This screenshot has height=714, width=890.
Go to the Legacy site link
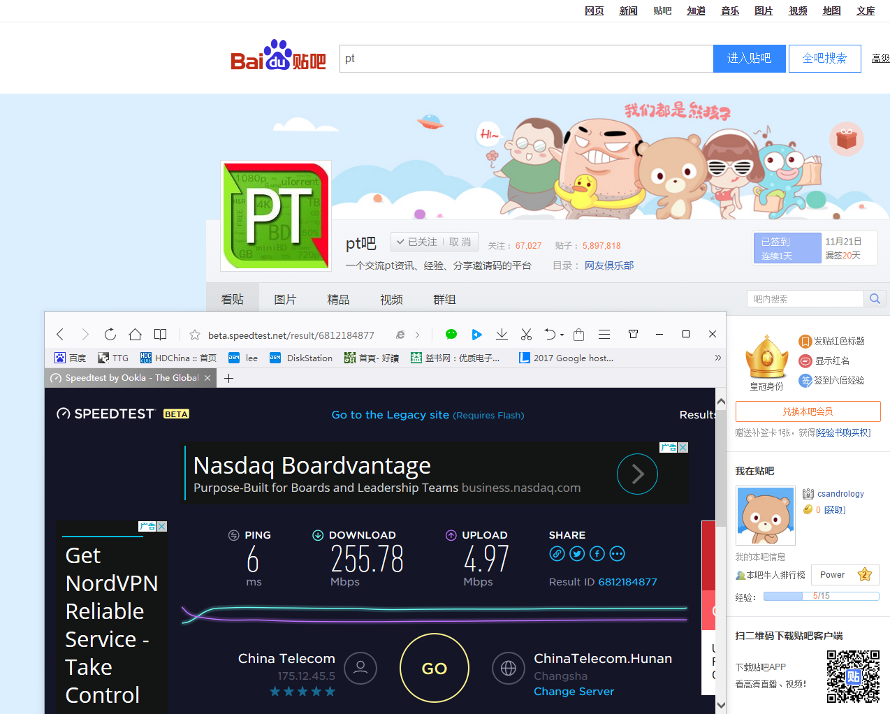[391, 414]
